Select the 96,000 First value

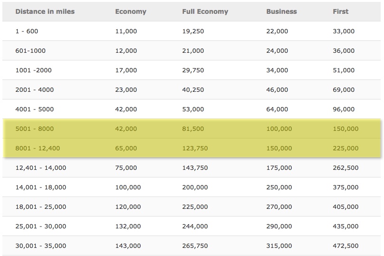click(344, 109)
